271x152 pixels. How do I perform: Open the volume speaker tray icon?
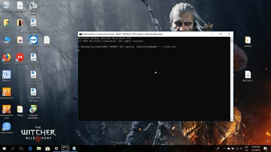[x=241, y=148]
